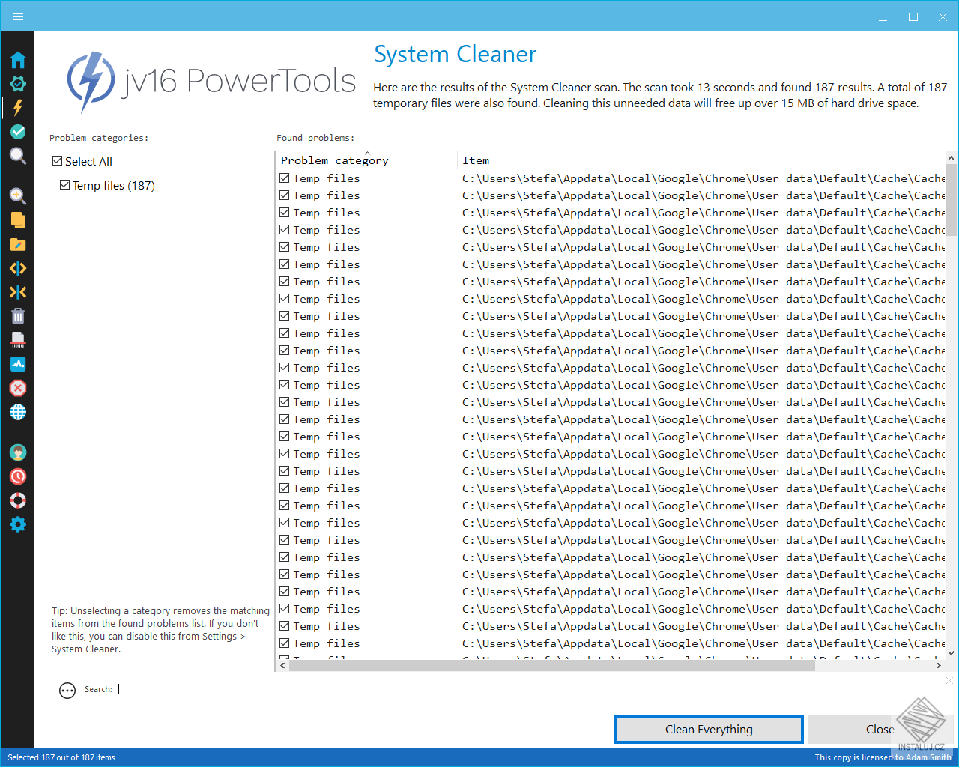Uncheck the topmost Temp files result row

tap(285, 178)
